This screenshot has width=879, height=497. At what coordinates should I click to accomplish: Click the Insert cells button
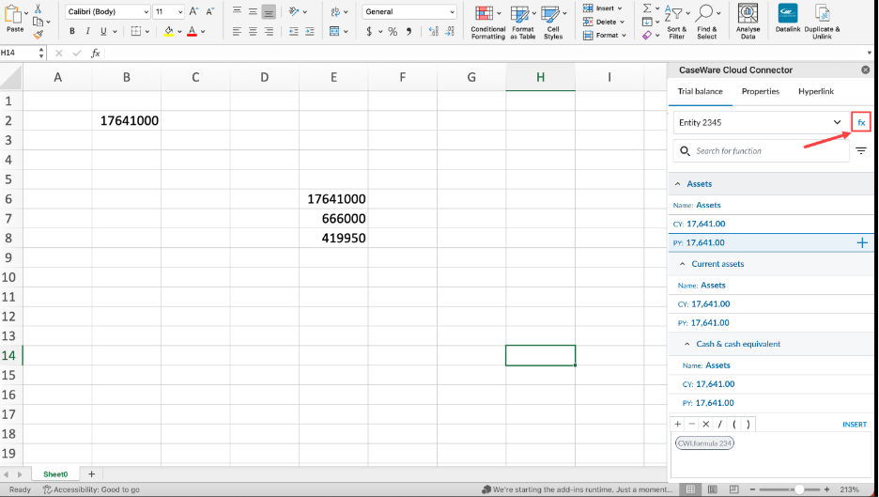click(602, 8)
